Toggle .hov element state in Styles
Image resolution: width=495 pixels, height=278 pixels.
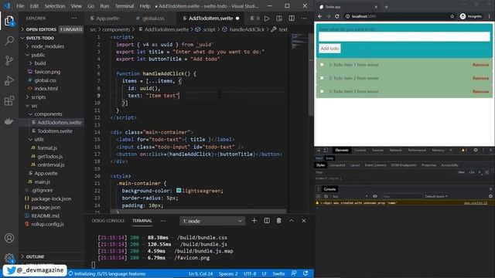point(461,172)
